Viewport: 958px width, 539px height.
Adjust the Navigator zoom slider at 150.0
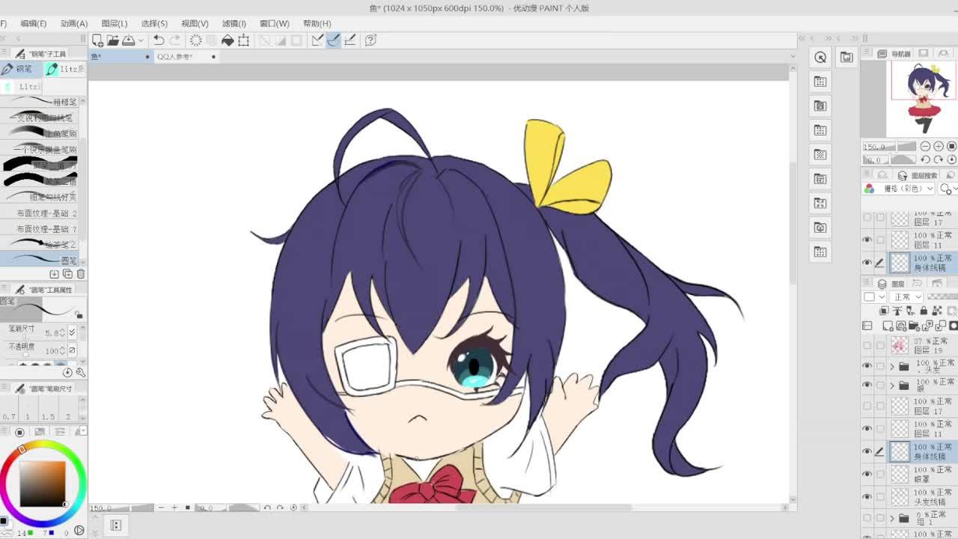coord(889,146)
